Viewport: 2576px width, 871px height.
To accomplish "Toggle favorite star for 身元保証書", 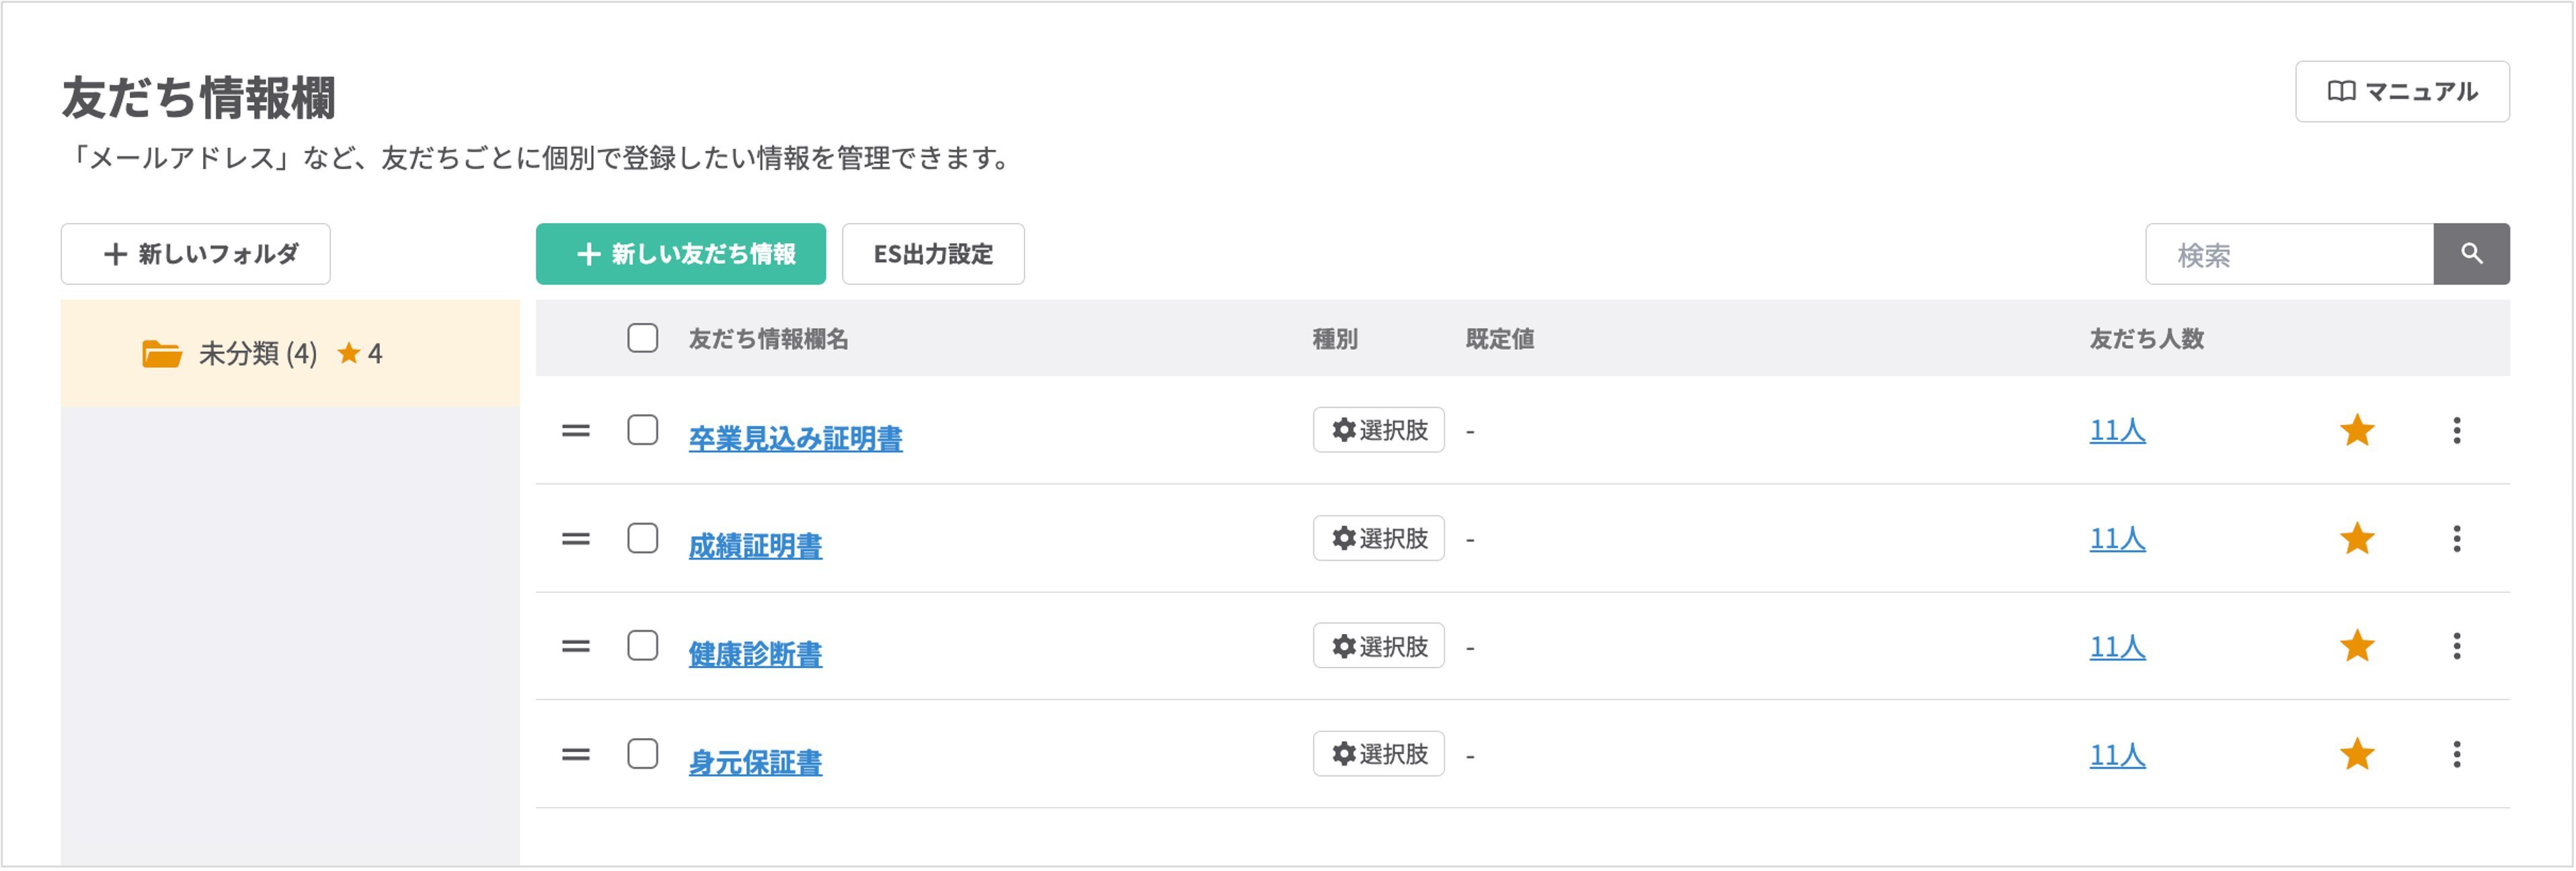I will pyautogui.click(x=2357, y=754).
